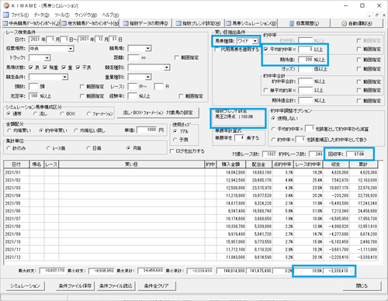Open the ツール menu
Screen dimensions: 388x301
(x=62, y=15)
